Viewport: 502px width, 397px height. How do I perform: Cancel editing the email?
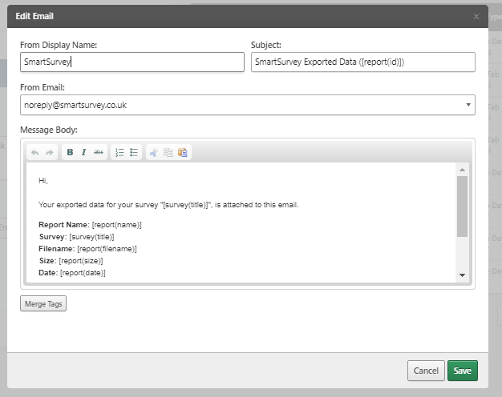click(x=425, y=370)
